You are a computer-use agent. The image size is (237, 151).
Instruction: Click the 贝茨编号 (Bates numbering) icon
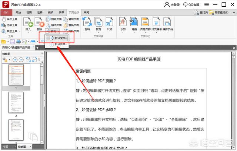pos(158,22)
